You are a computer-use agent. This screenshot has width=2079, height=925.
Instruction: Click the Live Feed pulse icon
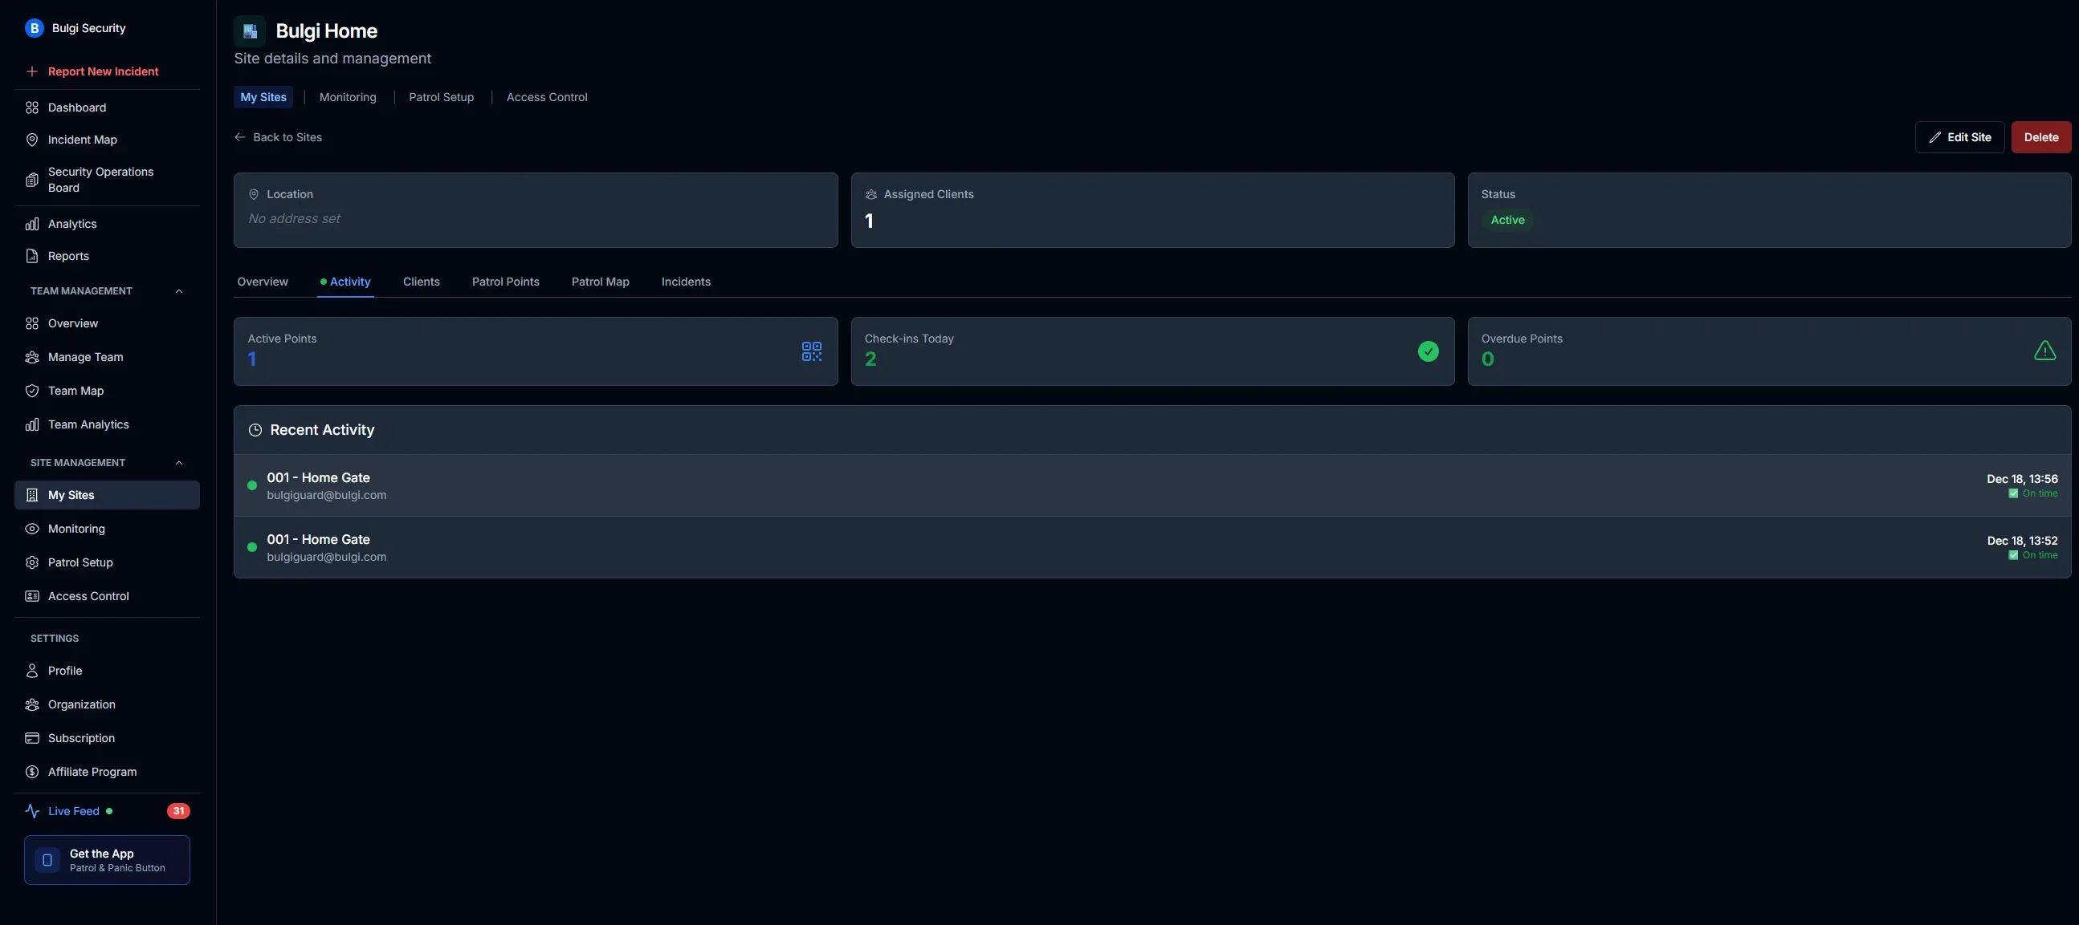(x=32, y=811)
